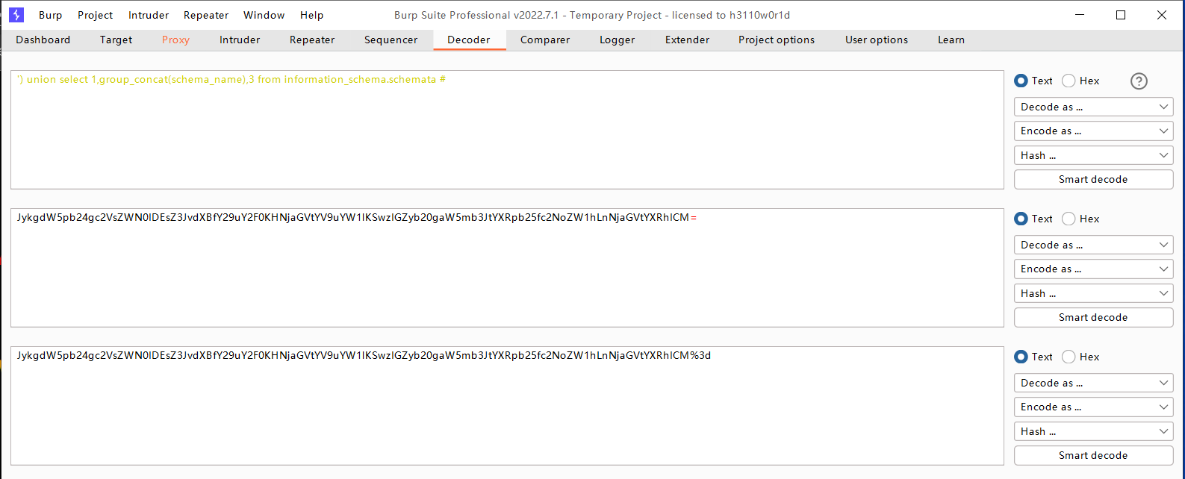1185x479 pixels.
Task: Open the Window menu
Action: coord(264,15)
